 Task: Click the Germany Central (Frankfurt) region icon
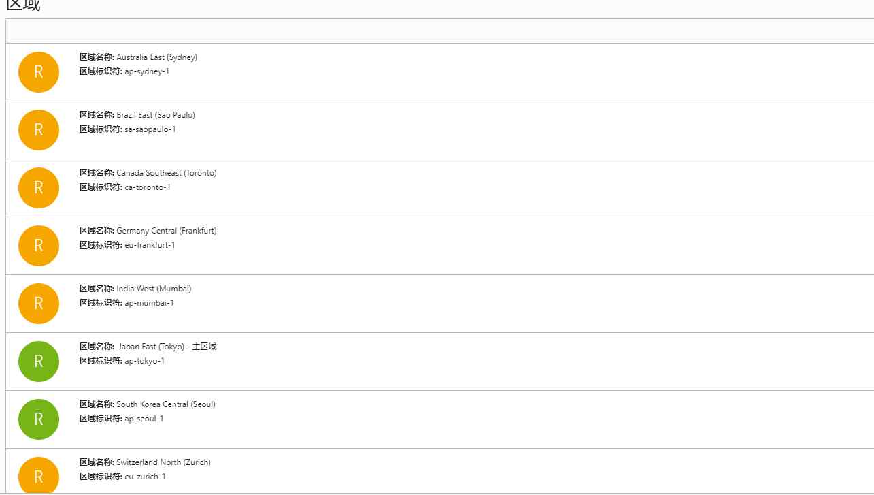pos(39,246)
